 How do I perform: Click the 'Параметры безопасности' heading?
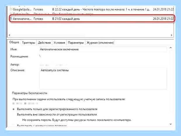tap(29, 93)
